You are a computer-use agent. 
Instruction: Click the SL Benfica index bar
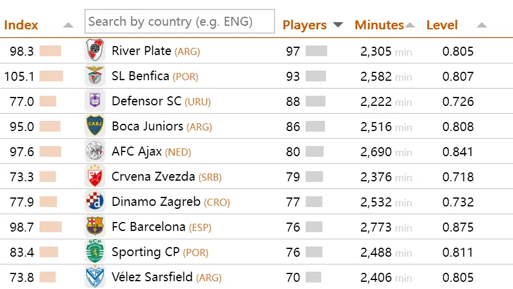pos(51,76)
